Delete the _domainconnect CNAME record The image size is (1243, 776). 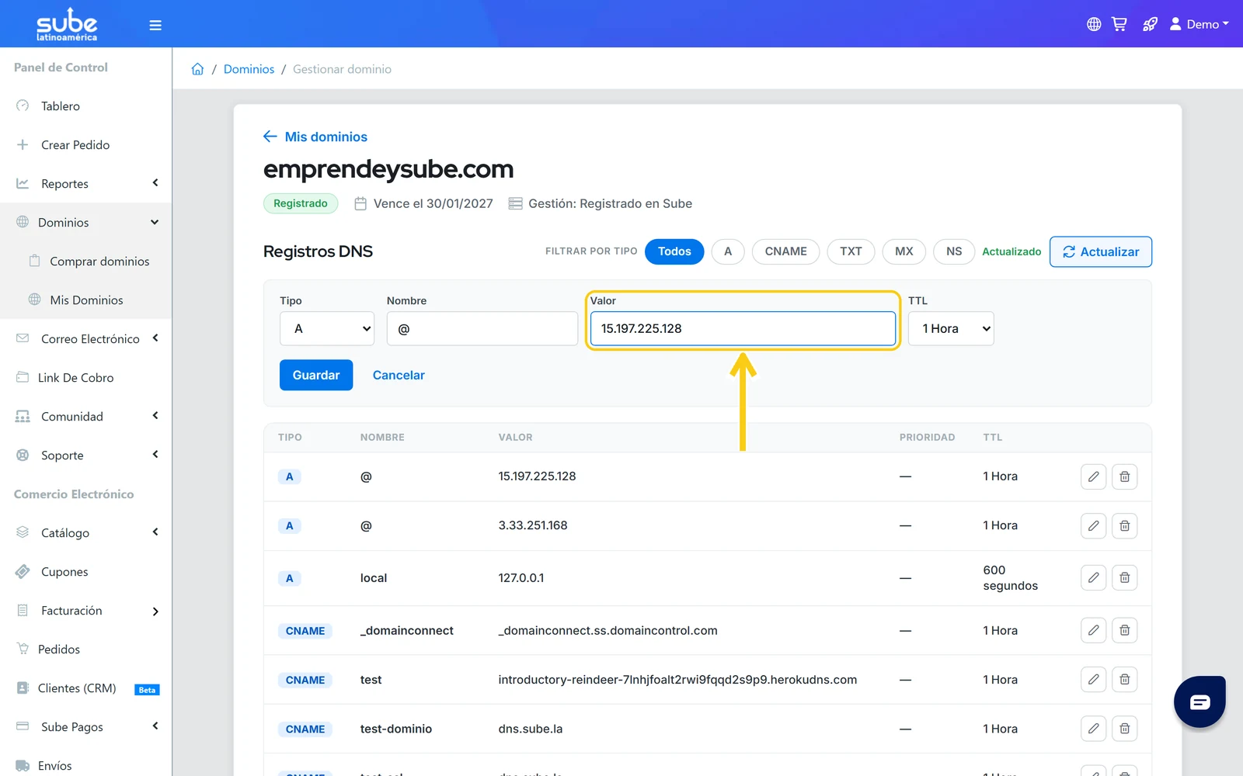coord(1124,630)
